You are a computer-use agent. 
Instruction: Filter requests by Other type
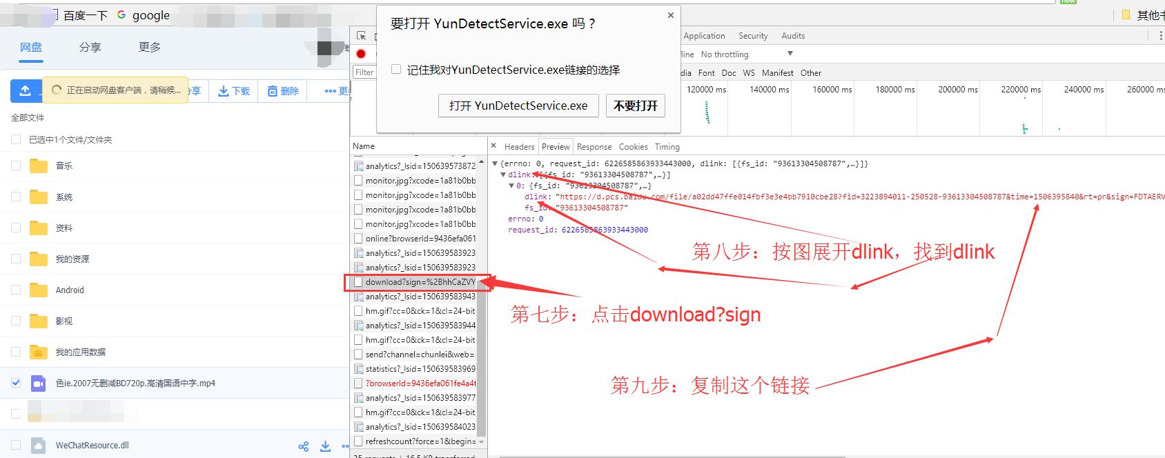pos(811,72)
